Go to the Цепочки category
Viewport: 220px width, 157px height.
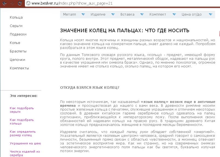[x=17, y=60]
